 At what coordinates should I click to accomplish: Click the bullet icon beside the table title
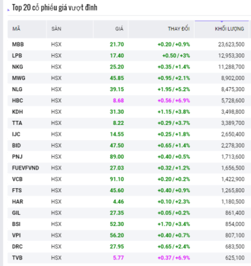(x=9, y=10)
